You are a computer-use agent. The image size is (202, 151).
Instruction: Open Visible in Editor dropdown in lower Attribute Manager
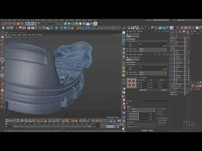pos(153,72)
